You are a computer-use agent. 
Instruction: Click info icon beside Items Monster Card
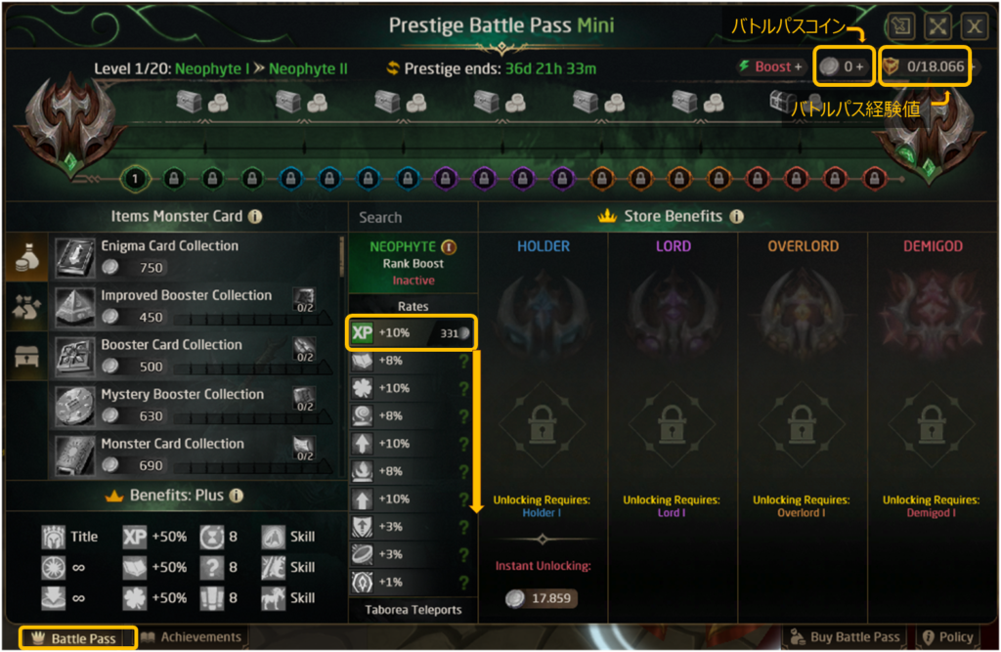tap(255, 216)
